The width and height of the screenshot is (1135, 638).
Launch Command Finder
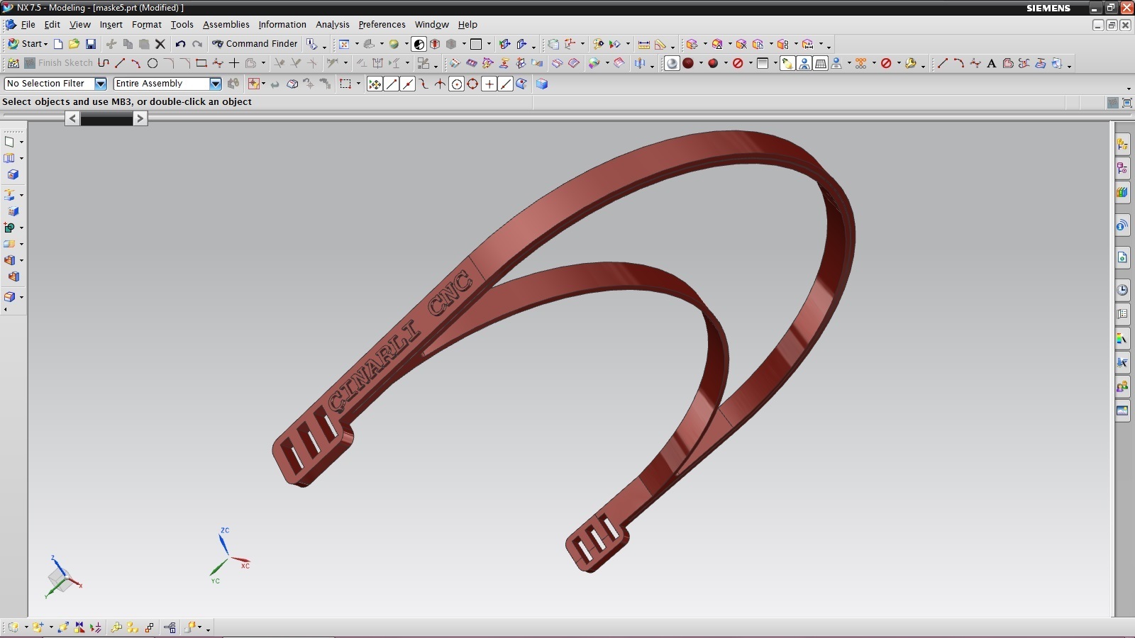coord(255,43)
